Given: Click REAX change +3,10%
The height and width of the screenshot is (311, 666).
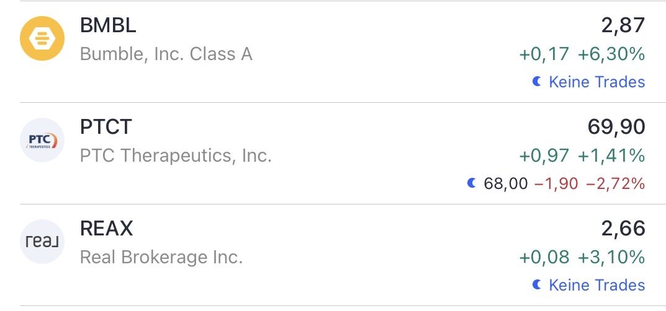Looking at the screenshot, I should pyautogui.click(x=611, y=257).
